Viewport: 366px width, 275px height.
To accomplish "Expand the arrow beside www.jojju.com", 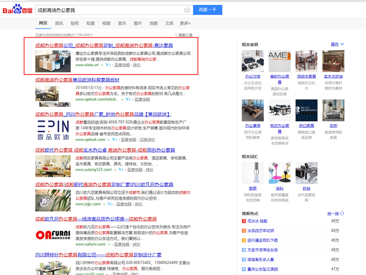I will click(x=104, y=204).
